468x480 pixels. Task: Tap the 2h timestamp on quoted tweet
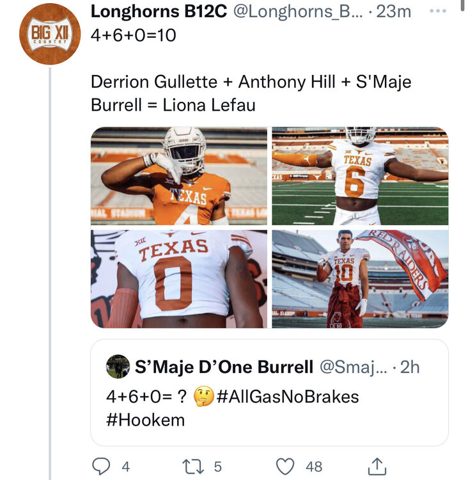pos(409,367)
